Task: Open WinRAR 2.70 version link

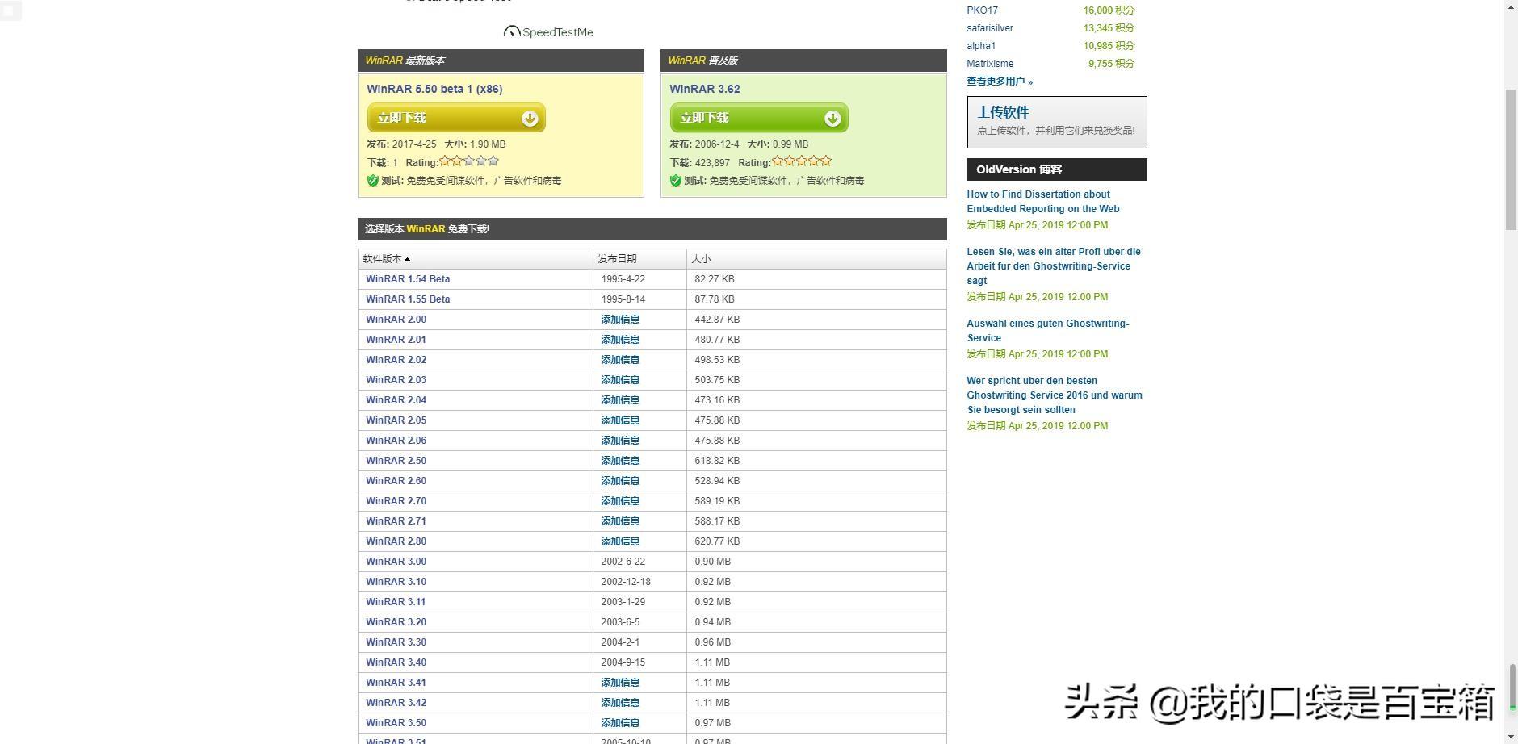Action: pos(396,501)
